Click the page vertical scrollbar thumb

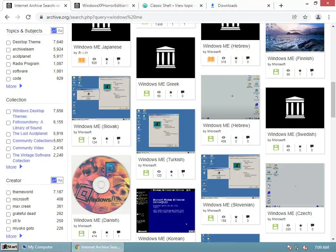(x=333, y=100)
